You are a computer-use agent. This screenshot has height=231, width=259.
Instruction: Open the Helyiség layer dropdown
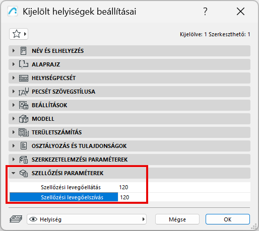[87, 219]
